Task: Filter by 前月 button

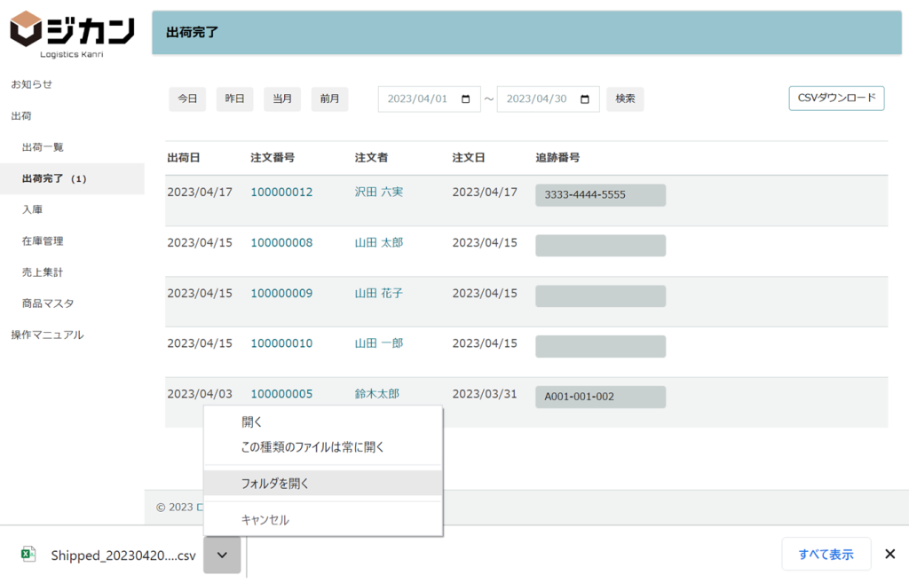Action: 329,99
